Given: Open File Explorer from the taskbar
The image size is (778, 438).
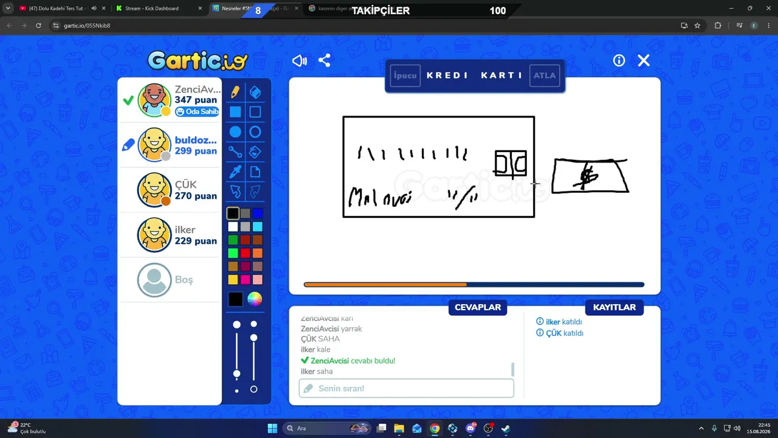Looking at the screenshot, I should click(x=399, y=428).
